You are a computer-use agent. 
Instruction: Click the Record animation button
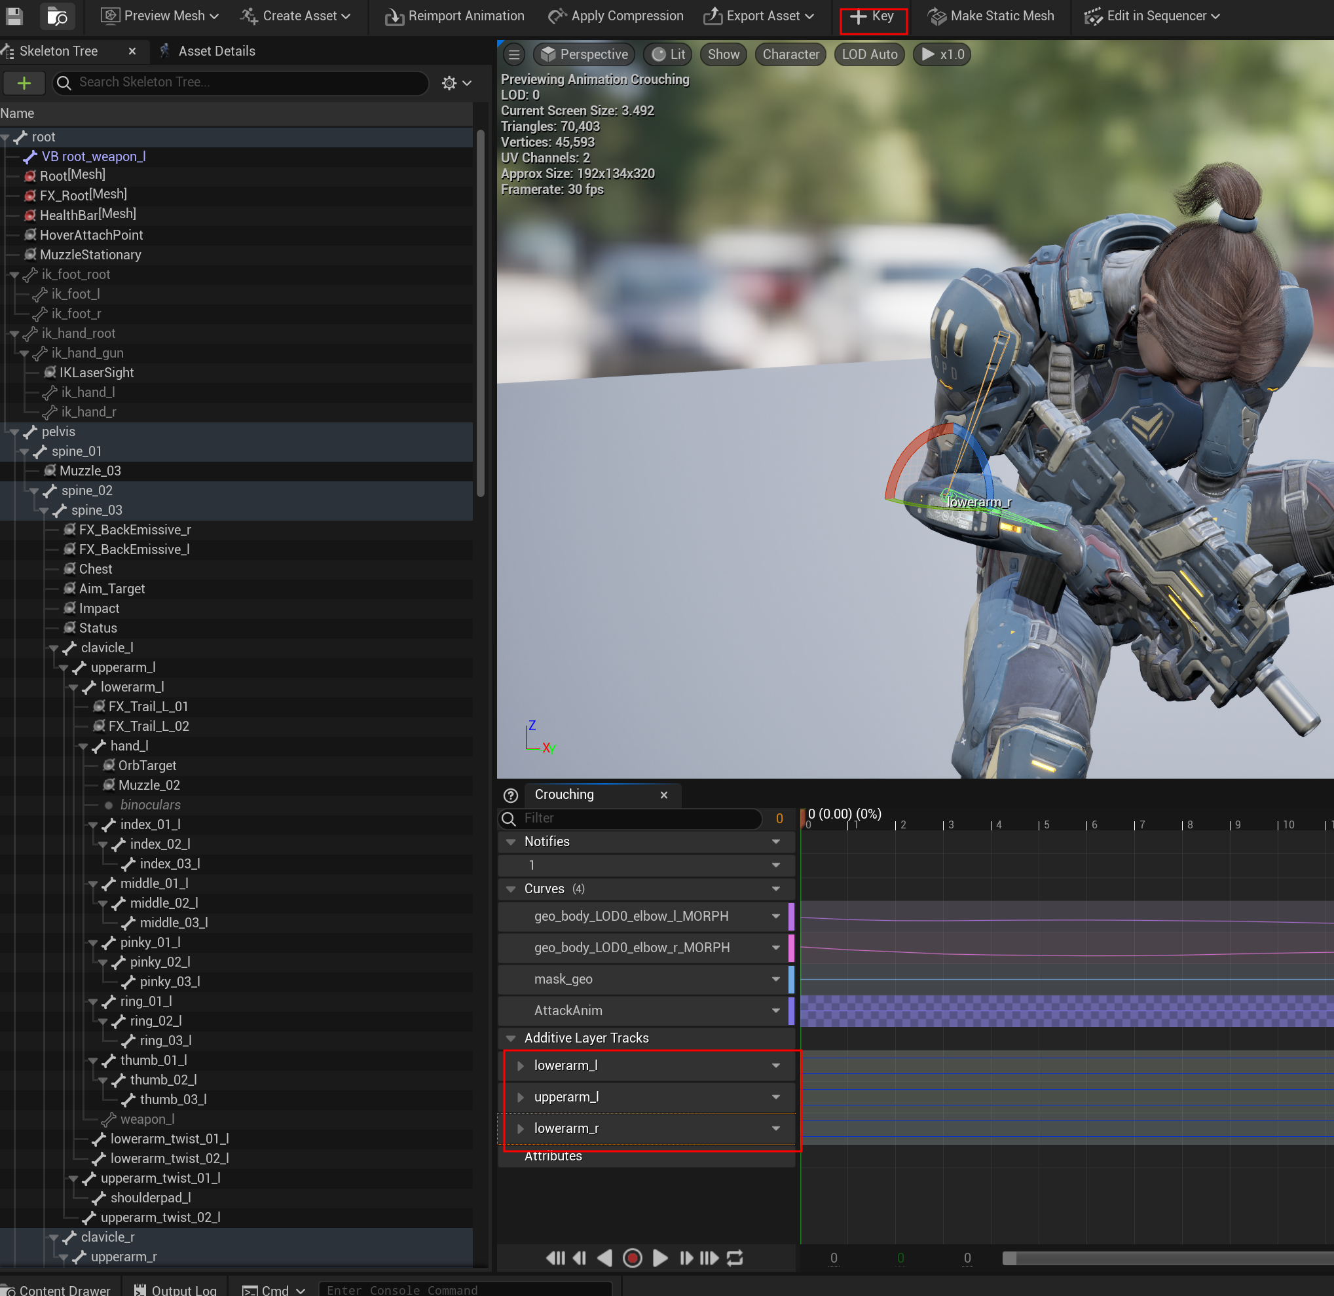pyautogui.click(x=632, y=1258)
